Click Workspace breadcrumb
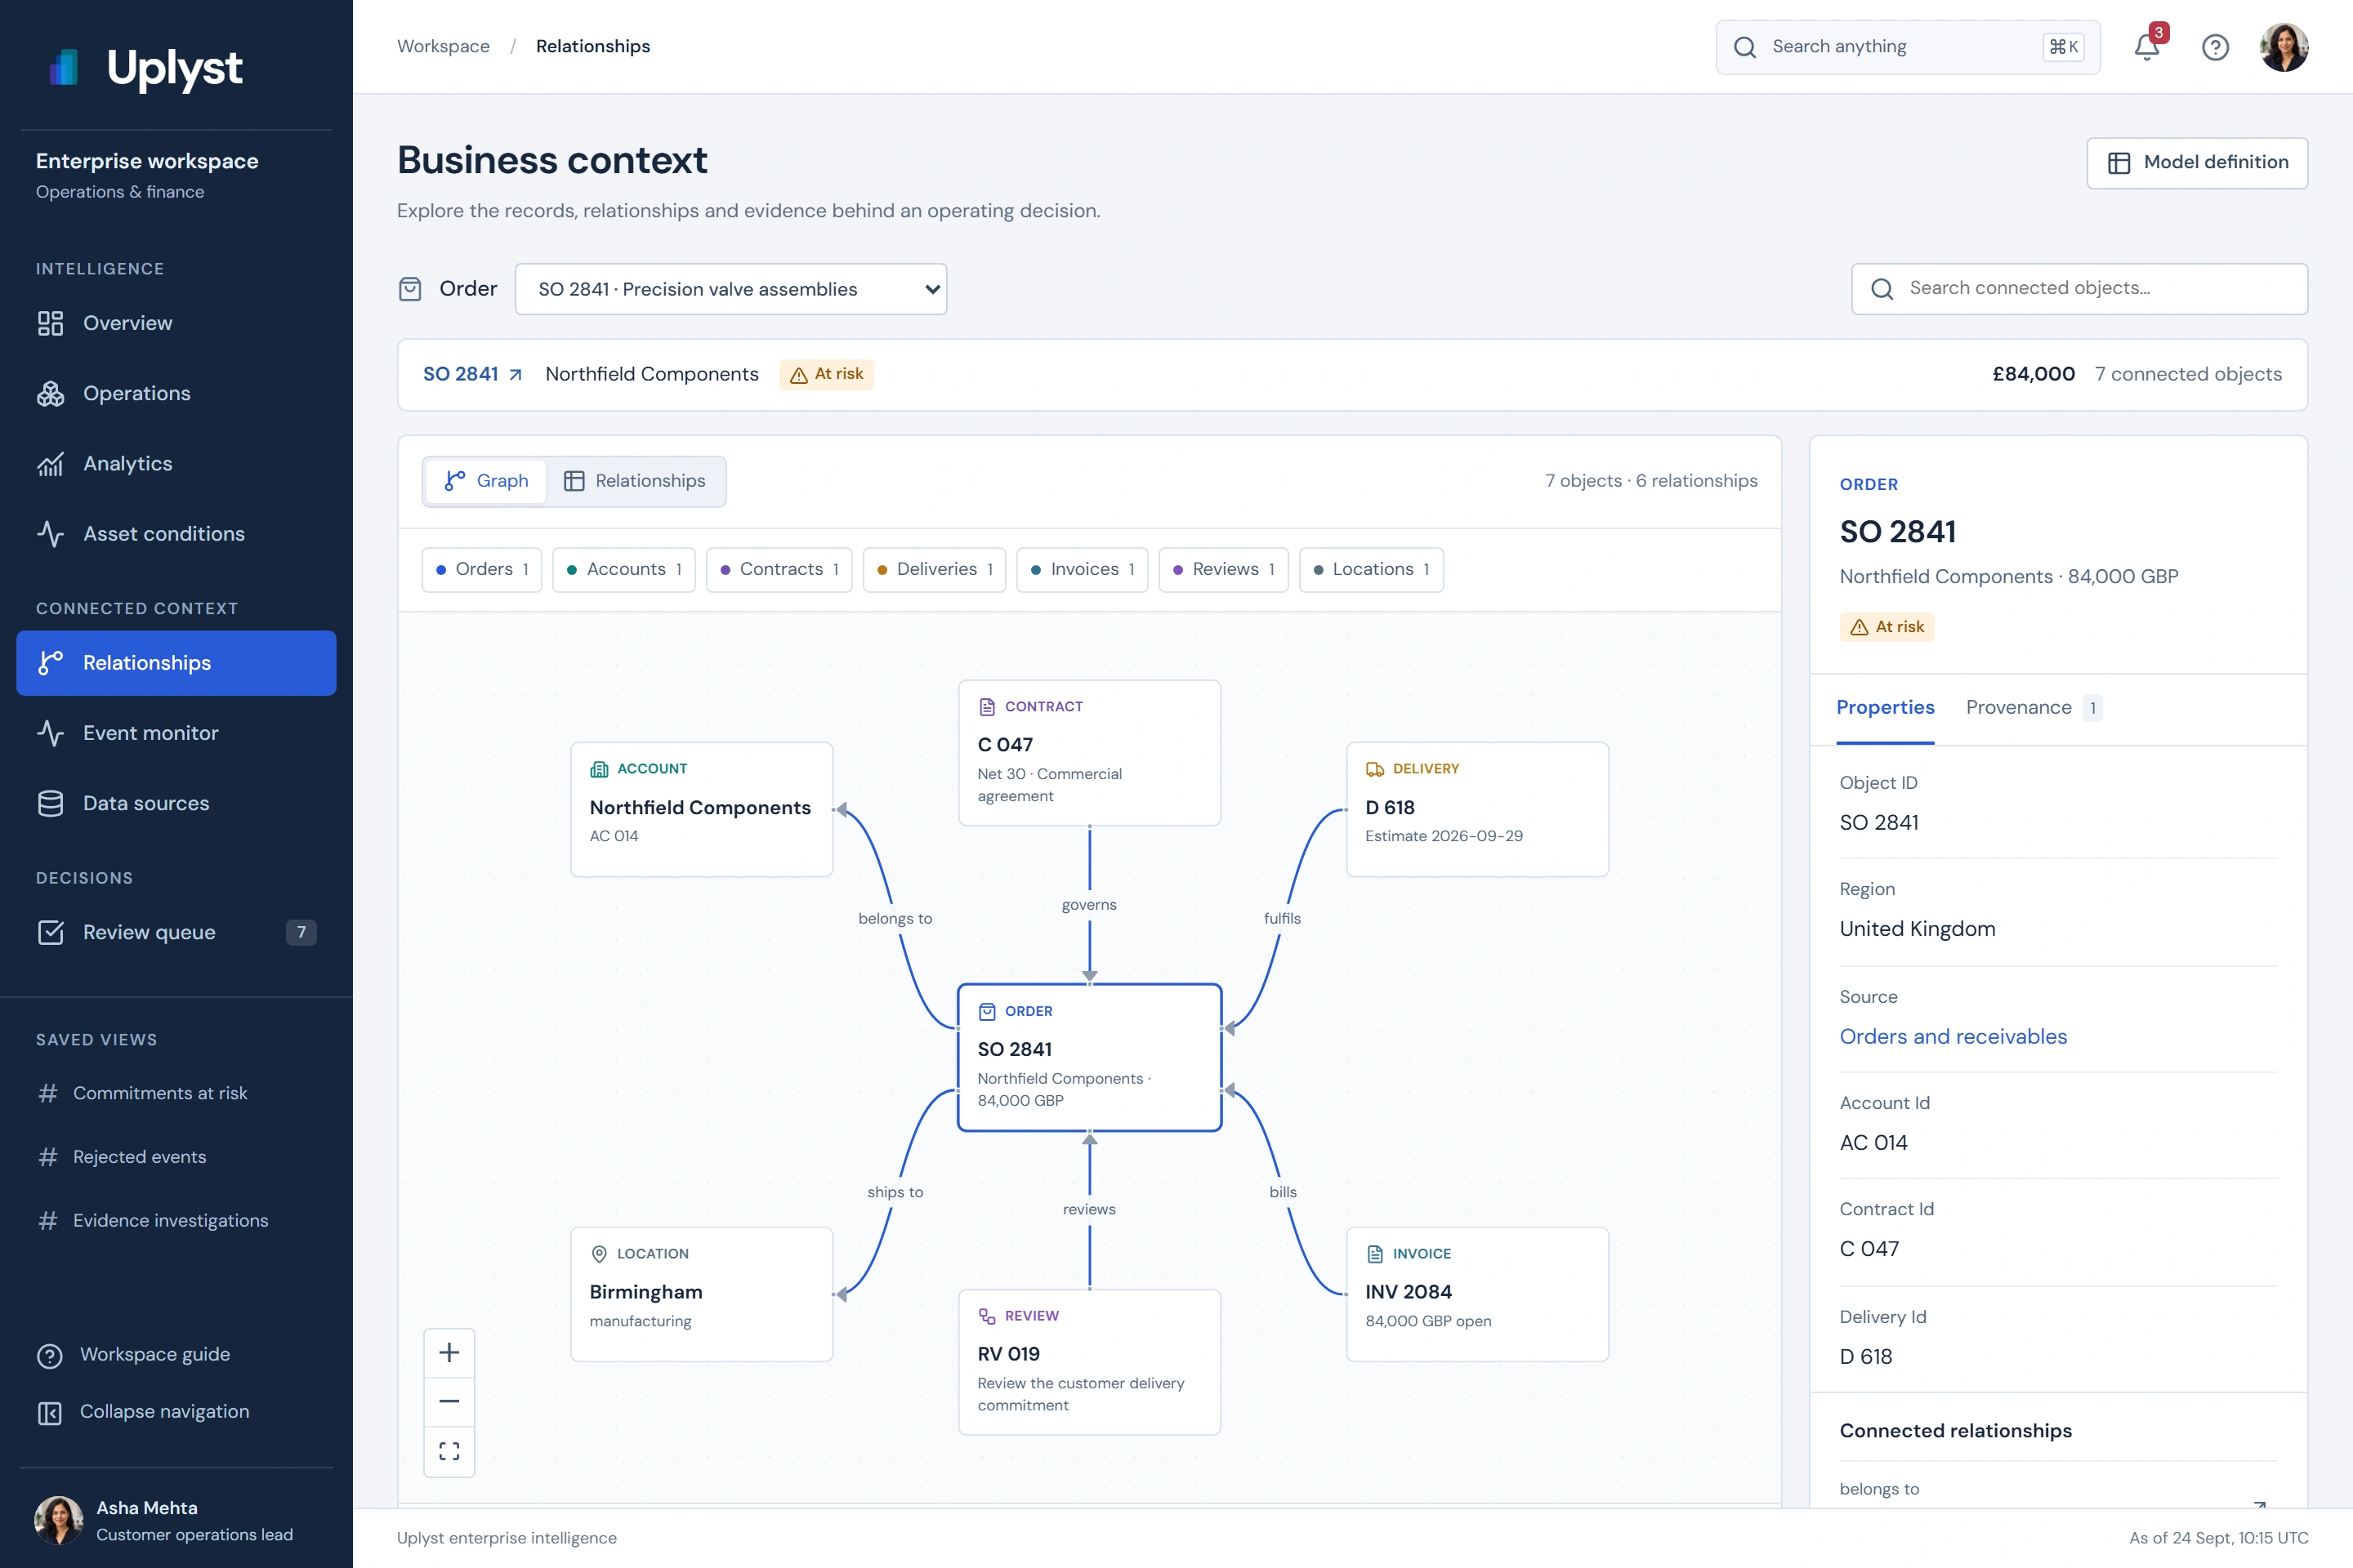Image resolution: width=2353 pixels, height=1568 pixels. point(443,47)
